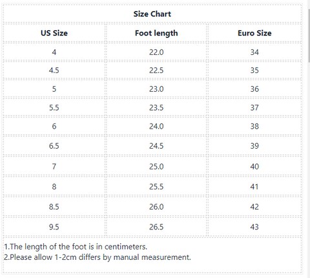
Task: Select Euro size 34 cell
Action: (254, 52)
